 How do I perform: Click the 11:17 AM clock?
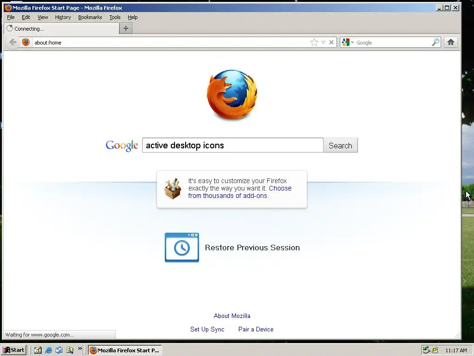click(x=456, y=350)
